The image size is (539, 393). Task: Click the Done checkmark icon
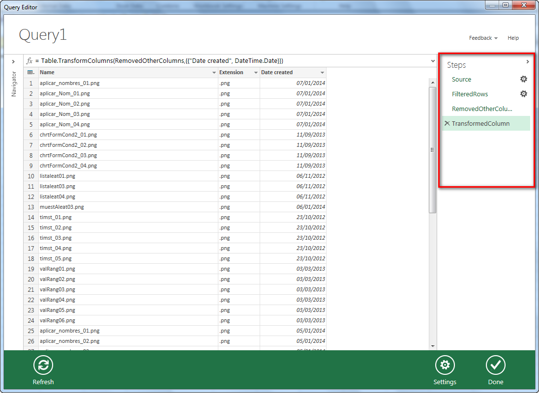495,365
